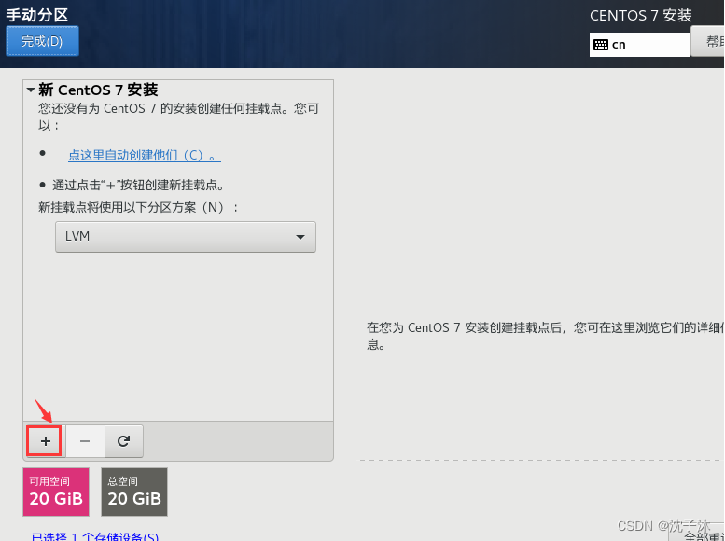
Task: Click the 手动分区 page title
Action: coord(37,15)
